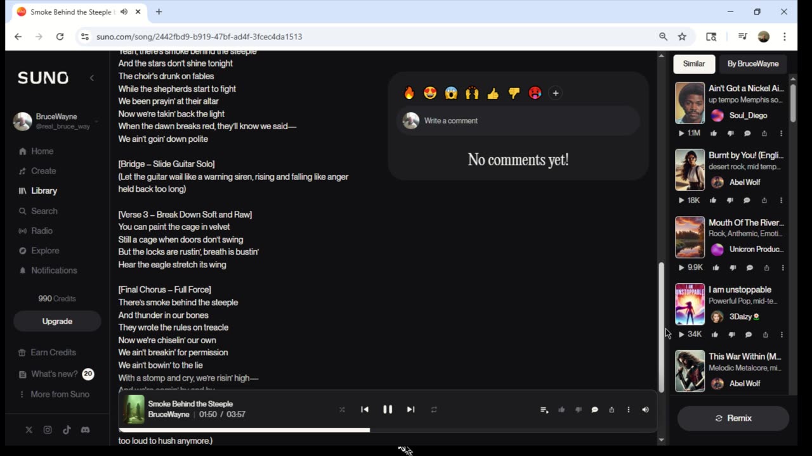Screen dimensions: 812x456
Task: Switch to Similar tab
Action: tap(694, 63)
